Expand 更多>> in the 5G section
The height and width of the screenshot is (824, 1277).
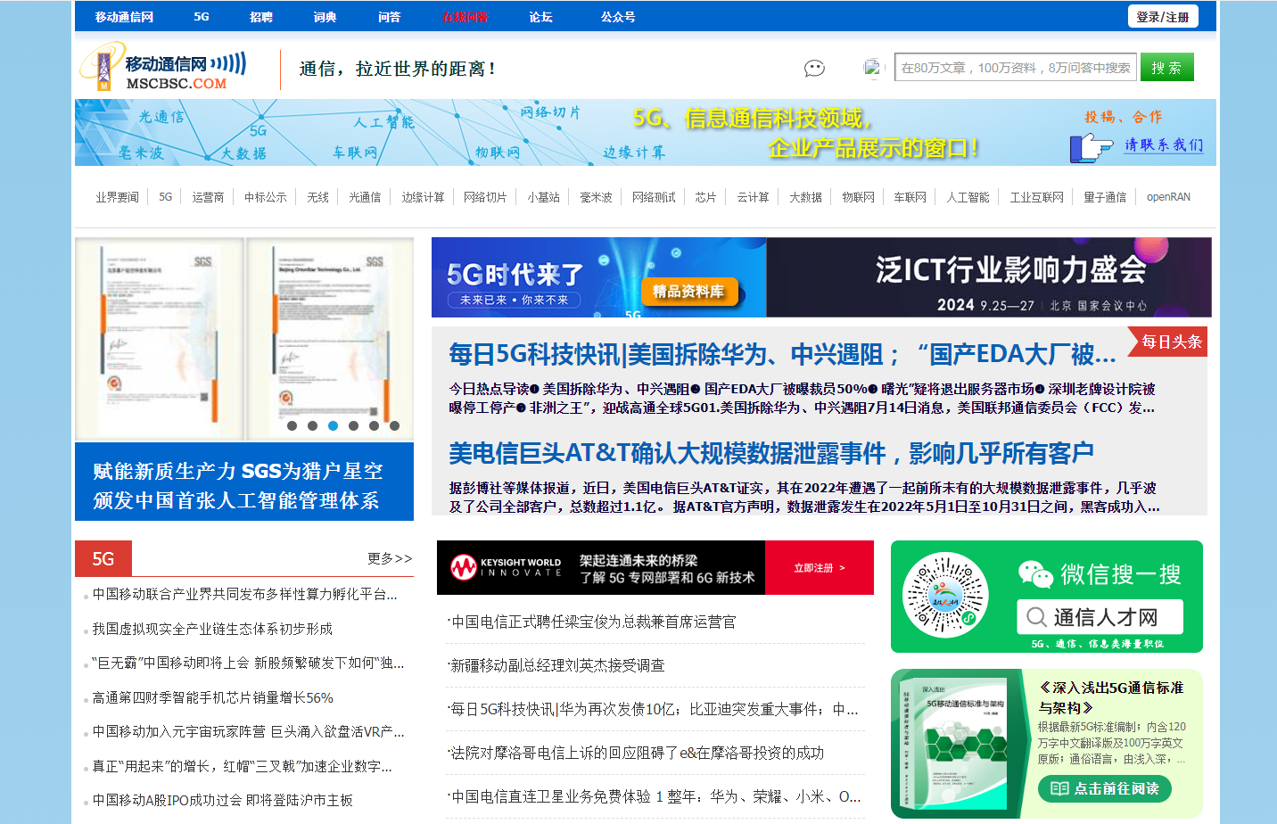[390, 558]
